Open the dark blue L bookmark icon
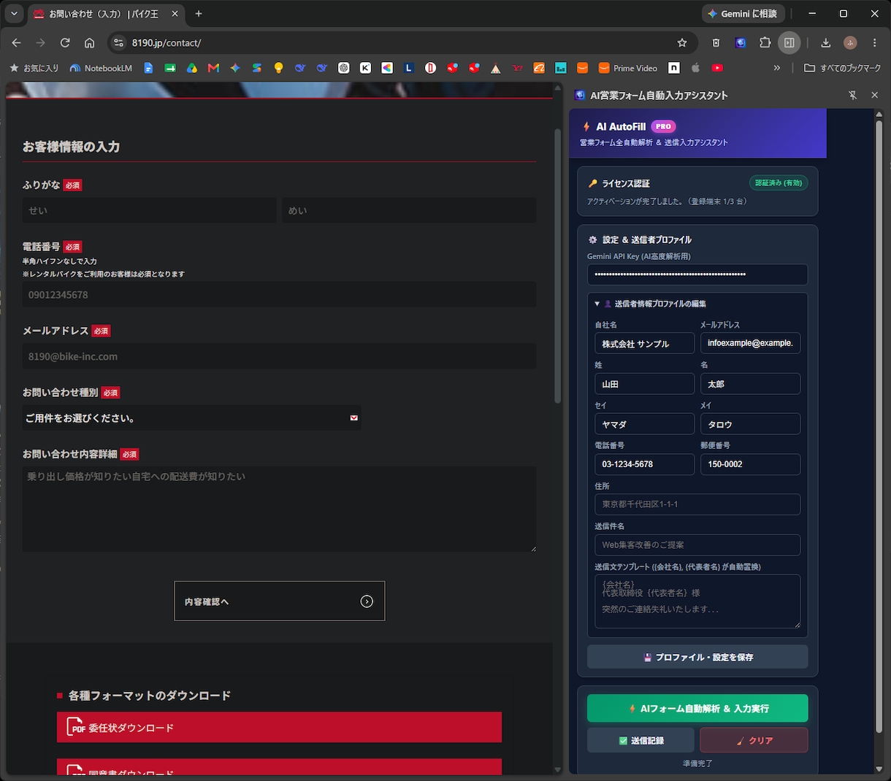 click(409, 68)
